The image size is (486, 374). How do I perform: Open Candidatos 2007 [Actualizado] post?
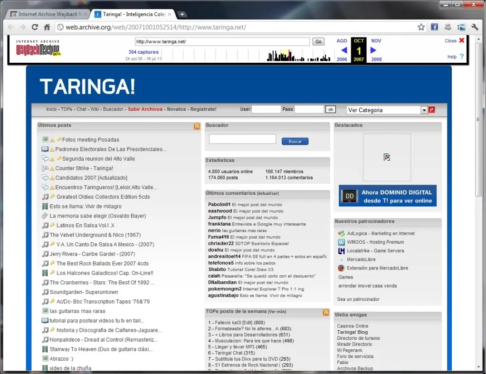coord(91,178)
